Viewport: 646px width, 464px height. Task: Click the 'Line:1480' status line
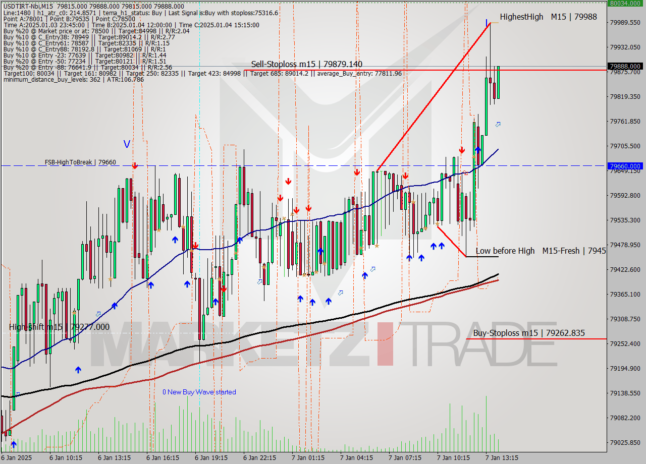141,13
